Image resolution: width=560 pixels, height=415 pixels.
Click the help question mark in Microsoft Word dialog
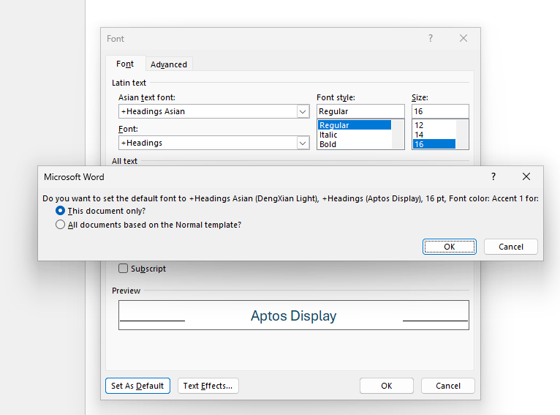pos(493,176)
